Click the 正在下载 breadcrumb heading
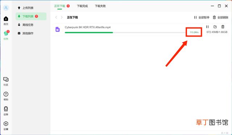Screen dimensions: 232x135 point(72,17)
